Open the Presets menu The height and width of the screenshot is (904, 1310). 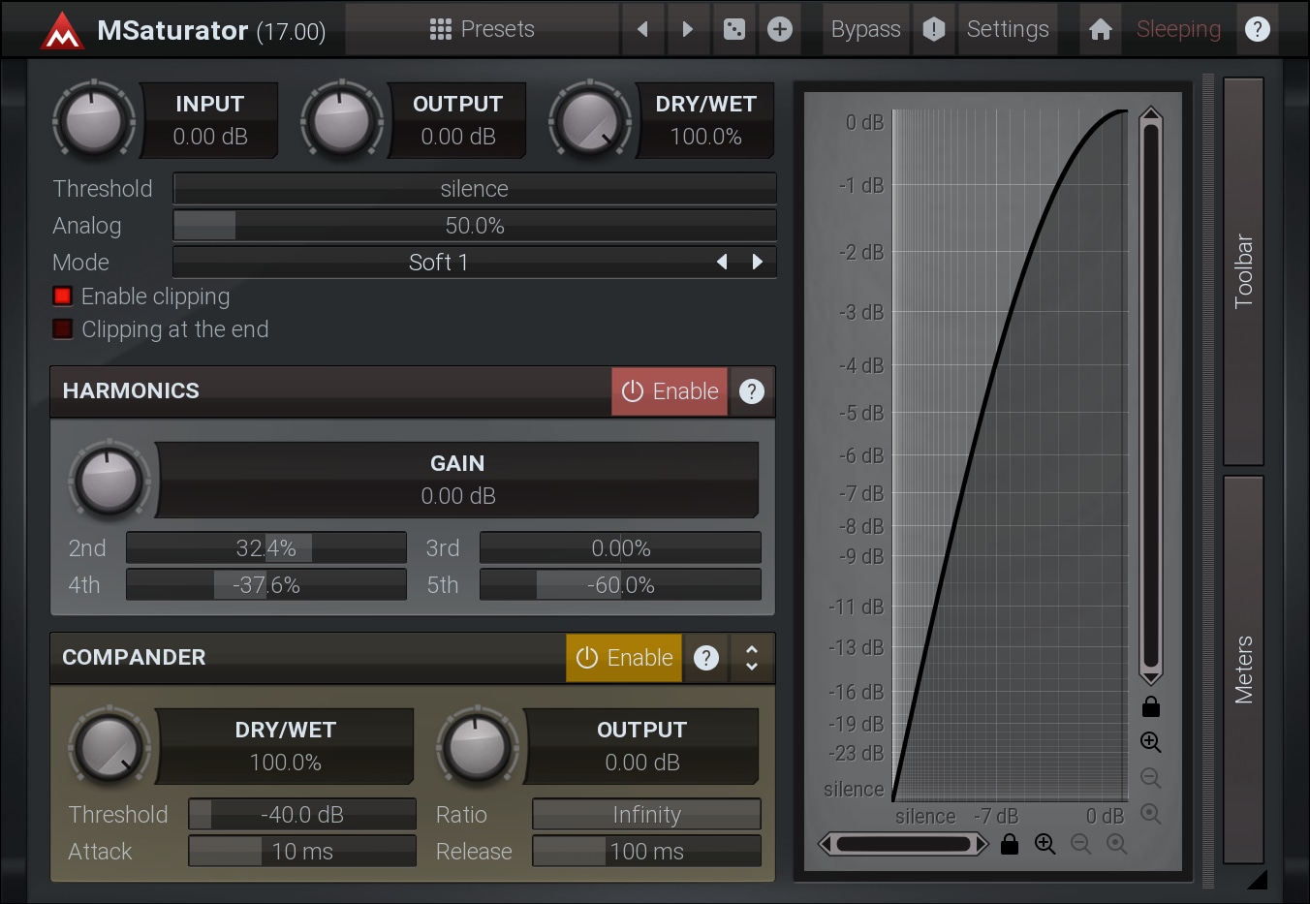coord(483,29)
